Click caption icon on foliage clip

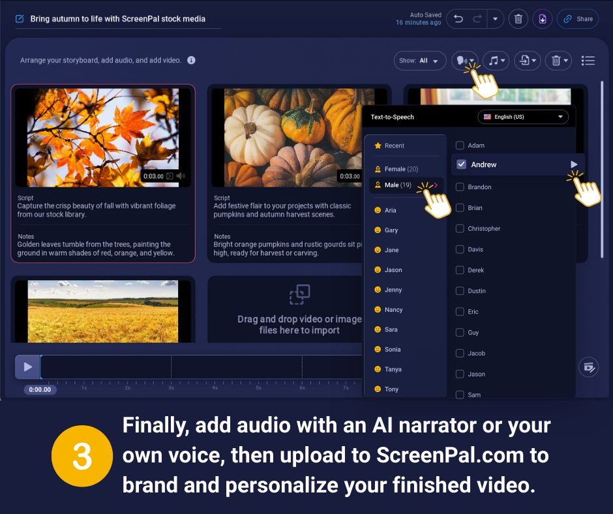click(x=170, y=176)
